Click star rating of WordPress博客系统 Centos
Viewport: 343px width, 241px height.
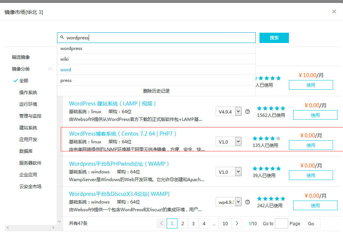coord(267,139)
